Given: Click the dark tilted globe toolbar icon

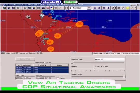Looking at the screenshot, I should click(30, 8).
